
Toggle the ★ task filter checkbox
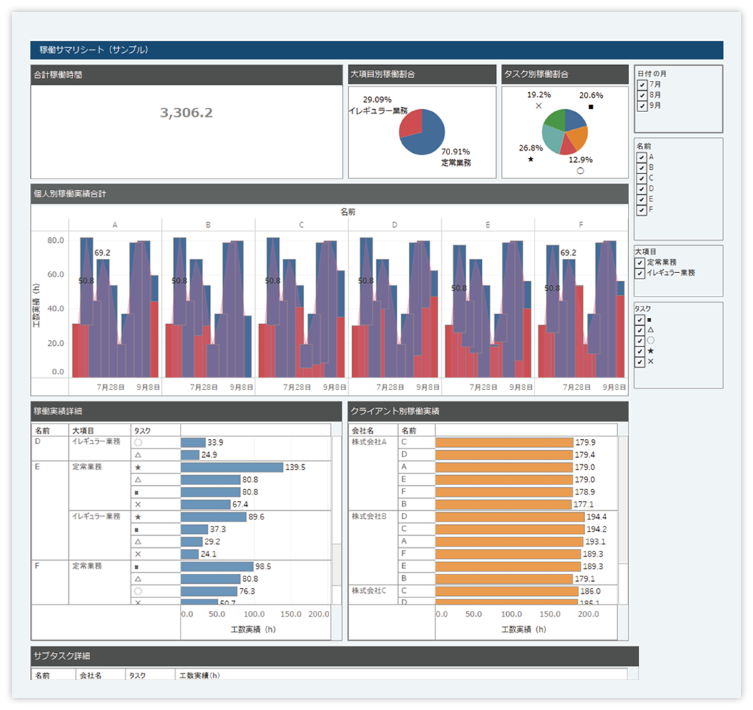point(640,351)
